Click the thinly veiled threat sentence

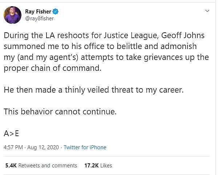[94, 90]
